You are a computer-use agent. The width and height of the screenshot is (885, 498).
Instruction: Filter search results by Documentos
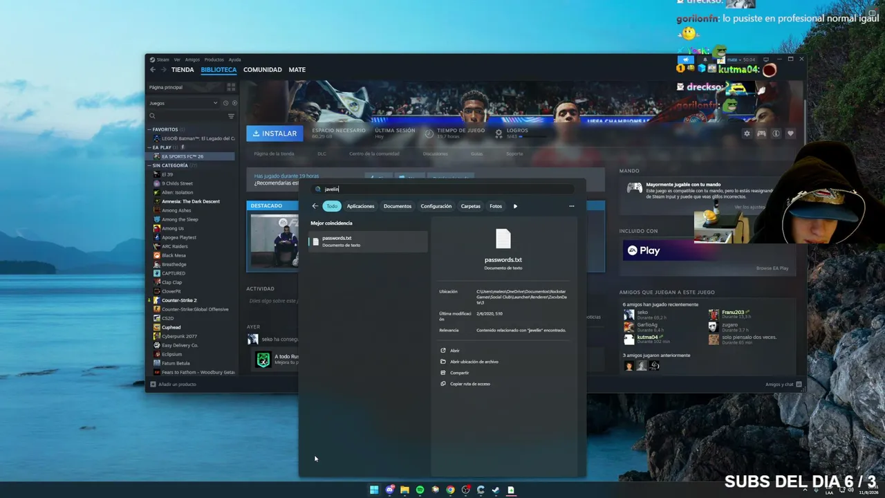click(398, 206)
